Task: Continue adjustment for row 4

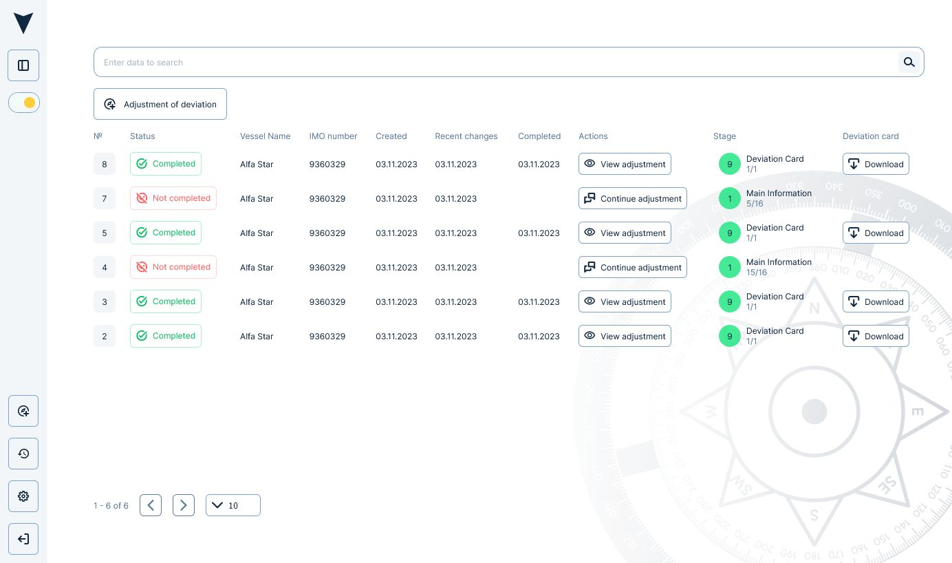Action: (633, 267)
